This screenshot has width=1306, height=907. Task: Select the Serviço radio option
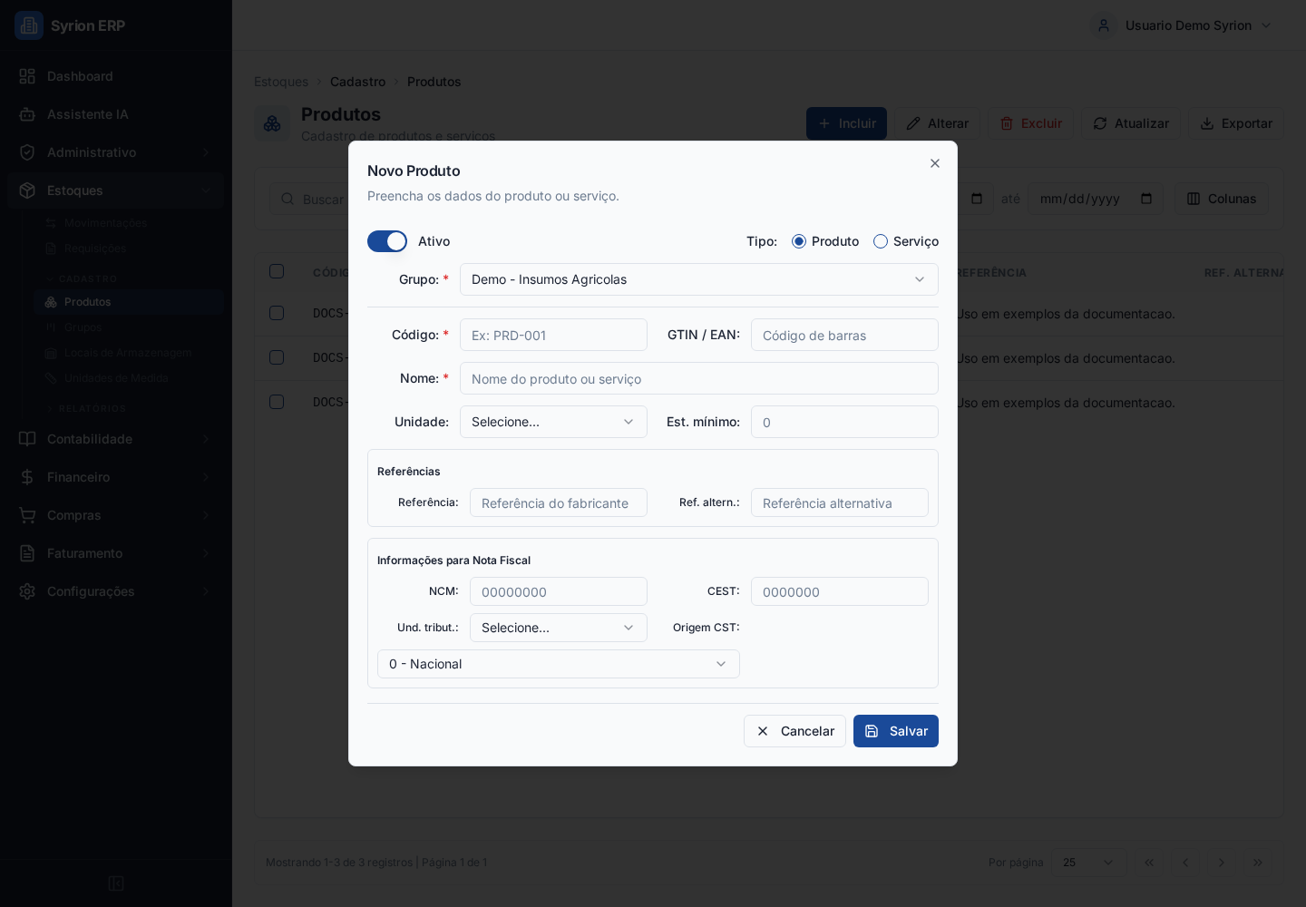(x=881, y=241)
